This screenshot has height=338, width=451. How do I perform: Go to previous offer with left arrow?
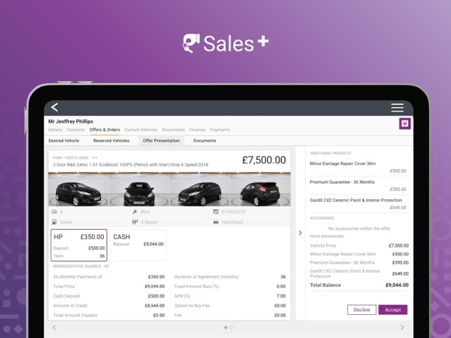coord(54,327)
